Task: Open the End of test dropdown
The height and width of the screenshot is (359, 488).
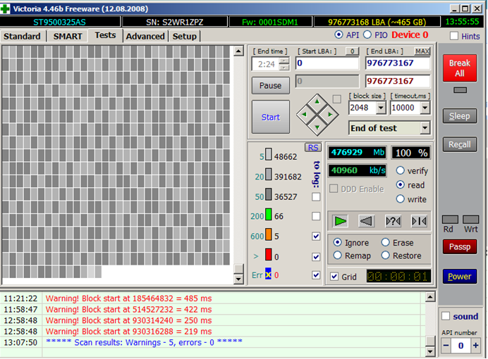Action: tap(425, 128)
